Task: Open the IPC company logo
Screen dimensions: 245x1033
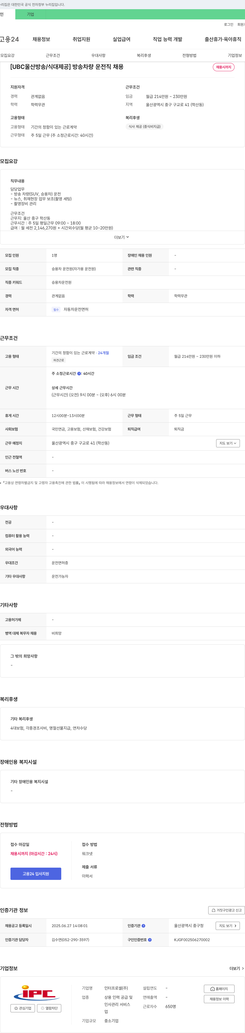Action: (x=36, y=993)
